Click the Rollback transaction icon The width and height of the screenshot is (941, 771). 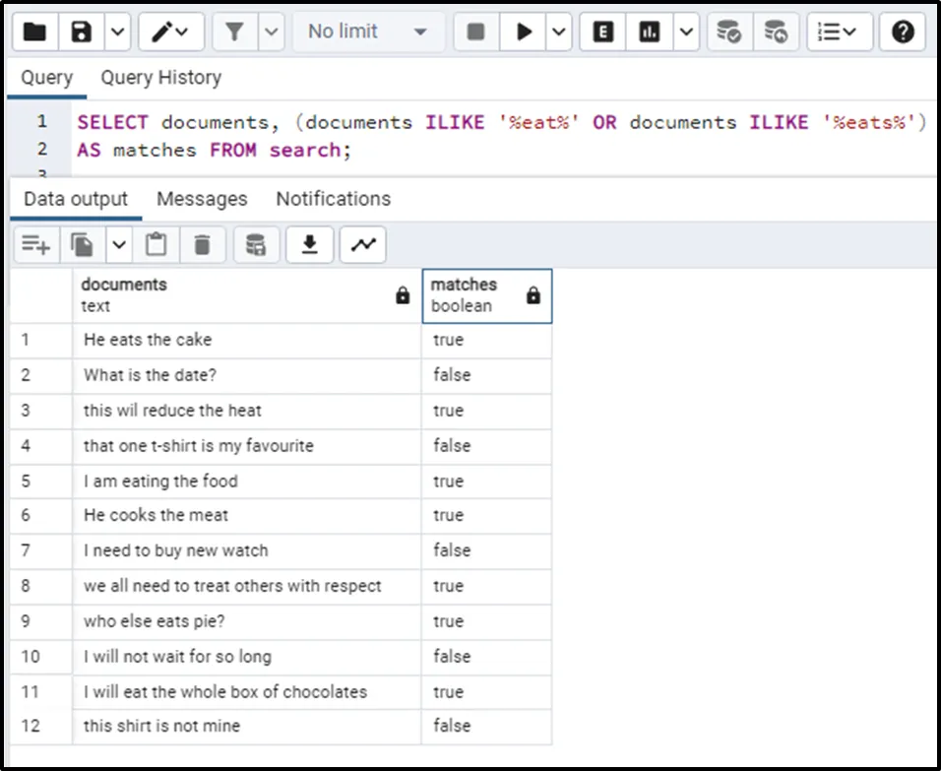pos(776,32)
